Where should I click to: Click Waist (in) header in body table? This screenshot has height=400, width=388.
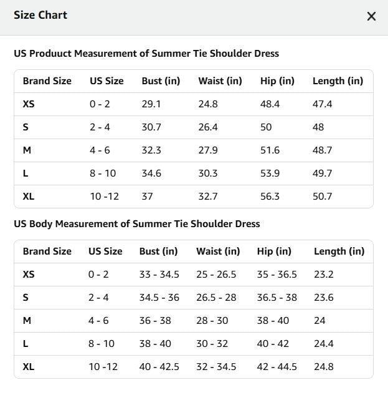218,251
